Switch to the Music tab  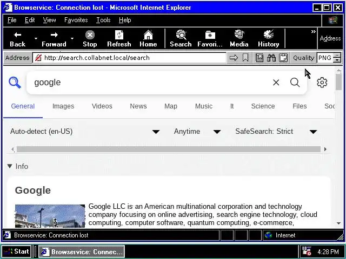[x=204, y=106]
